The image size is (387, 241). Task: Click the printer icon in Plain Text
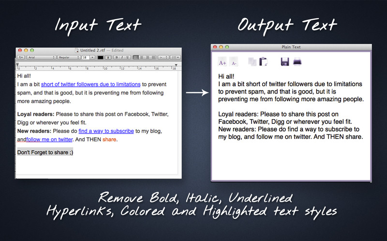(x=297, y=62)
